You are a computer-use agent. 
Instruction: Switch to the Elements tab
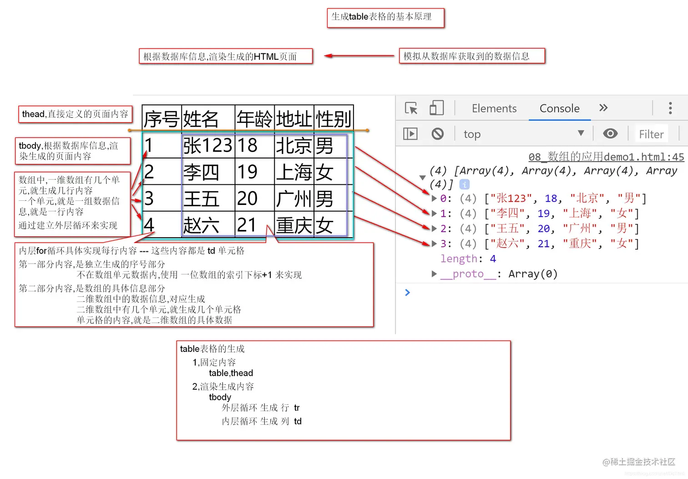click(494, 108)
